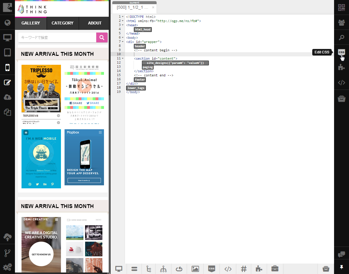
Task: Open the copy pages icon in left sidebar
Action: [x=7, y=112]
